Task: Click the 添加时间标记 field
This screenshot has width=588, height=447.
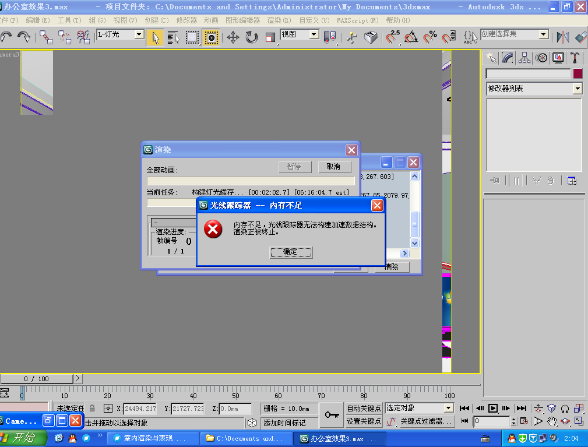Action: coord(290,423)
